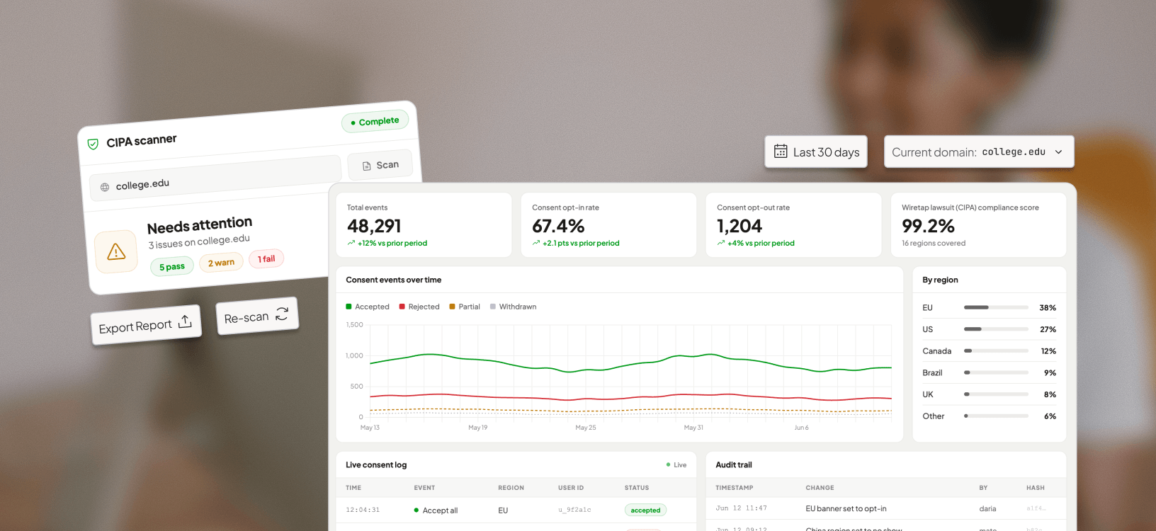1156x531 pixels.
Task: Click the "By region" panel title
Action: [940, 280]
